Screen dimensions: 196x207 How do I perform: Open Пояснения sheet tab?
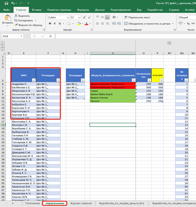(32, 203)
